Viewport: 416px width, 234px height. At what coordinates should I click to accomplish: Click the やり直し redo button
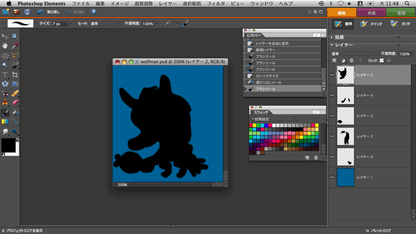pyautogui.click(x=75, y=12)
